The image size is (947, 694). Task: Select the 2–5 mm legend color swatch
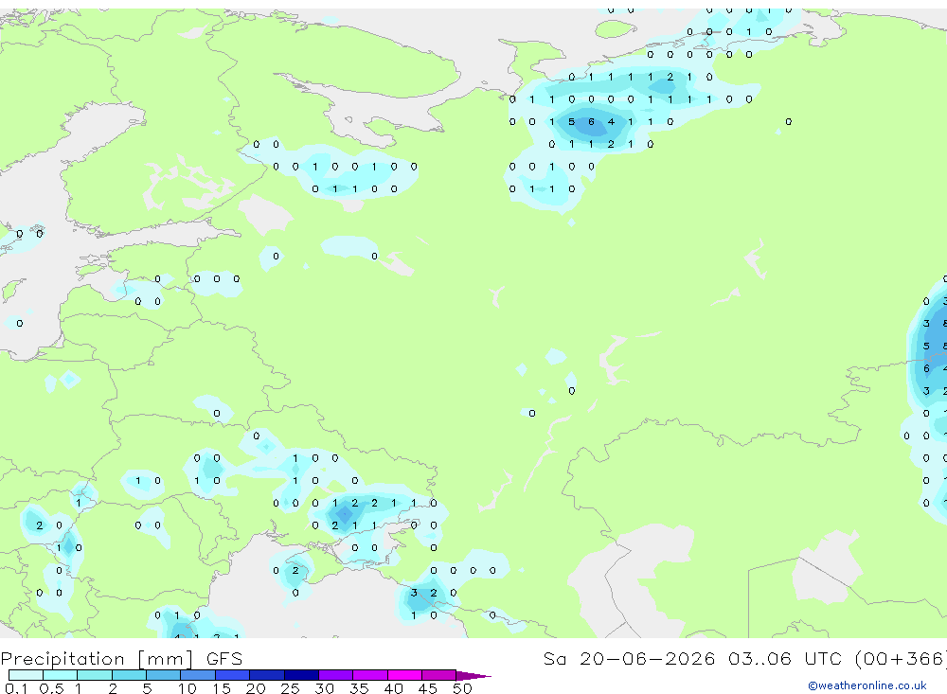(129, 675)
